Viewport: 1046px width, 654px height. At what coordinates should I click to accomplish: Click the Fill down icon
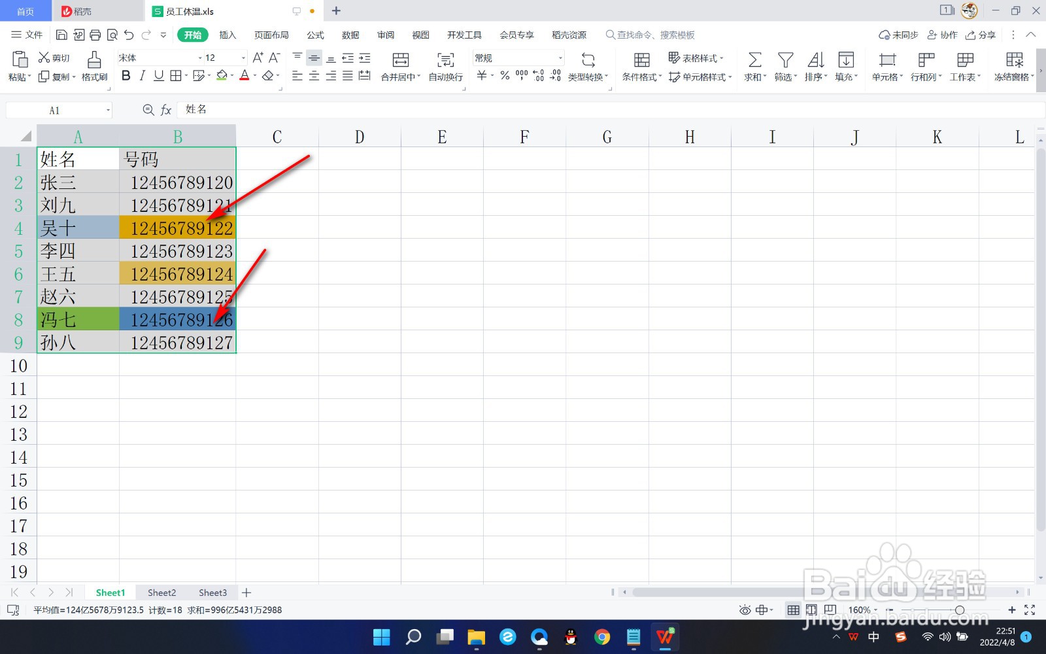pyautogui.click(x=846, y=60)
